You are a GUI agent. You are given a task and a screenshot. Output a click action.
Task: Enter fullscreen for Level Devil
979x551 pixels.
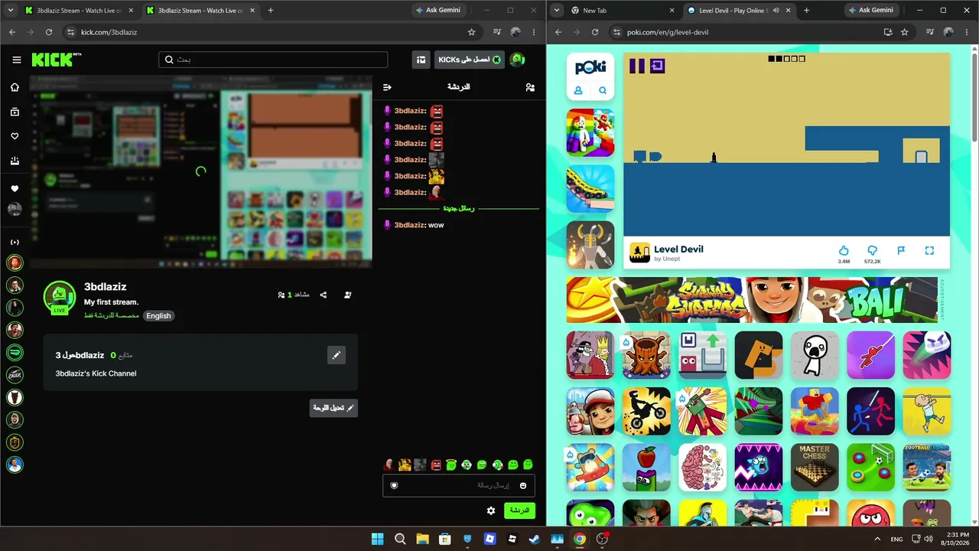[x=929, y=250]
